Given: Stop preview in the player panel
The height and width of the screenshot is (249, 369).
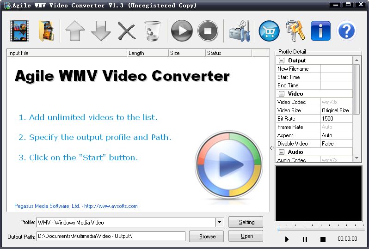Looking at the screenshot, I should [323, 239].
